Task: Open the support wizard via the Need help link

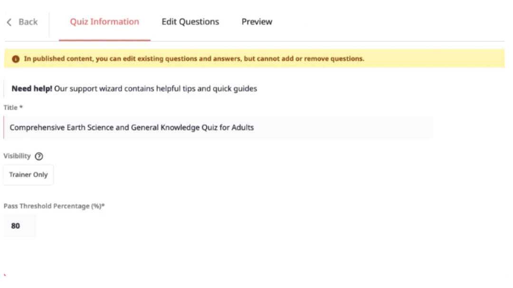Action: (134, 88)
